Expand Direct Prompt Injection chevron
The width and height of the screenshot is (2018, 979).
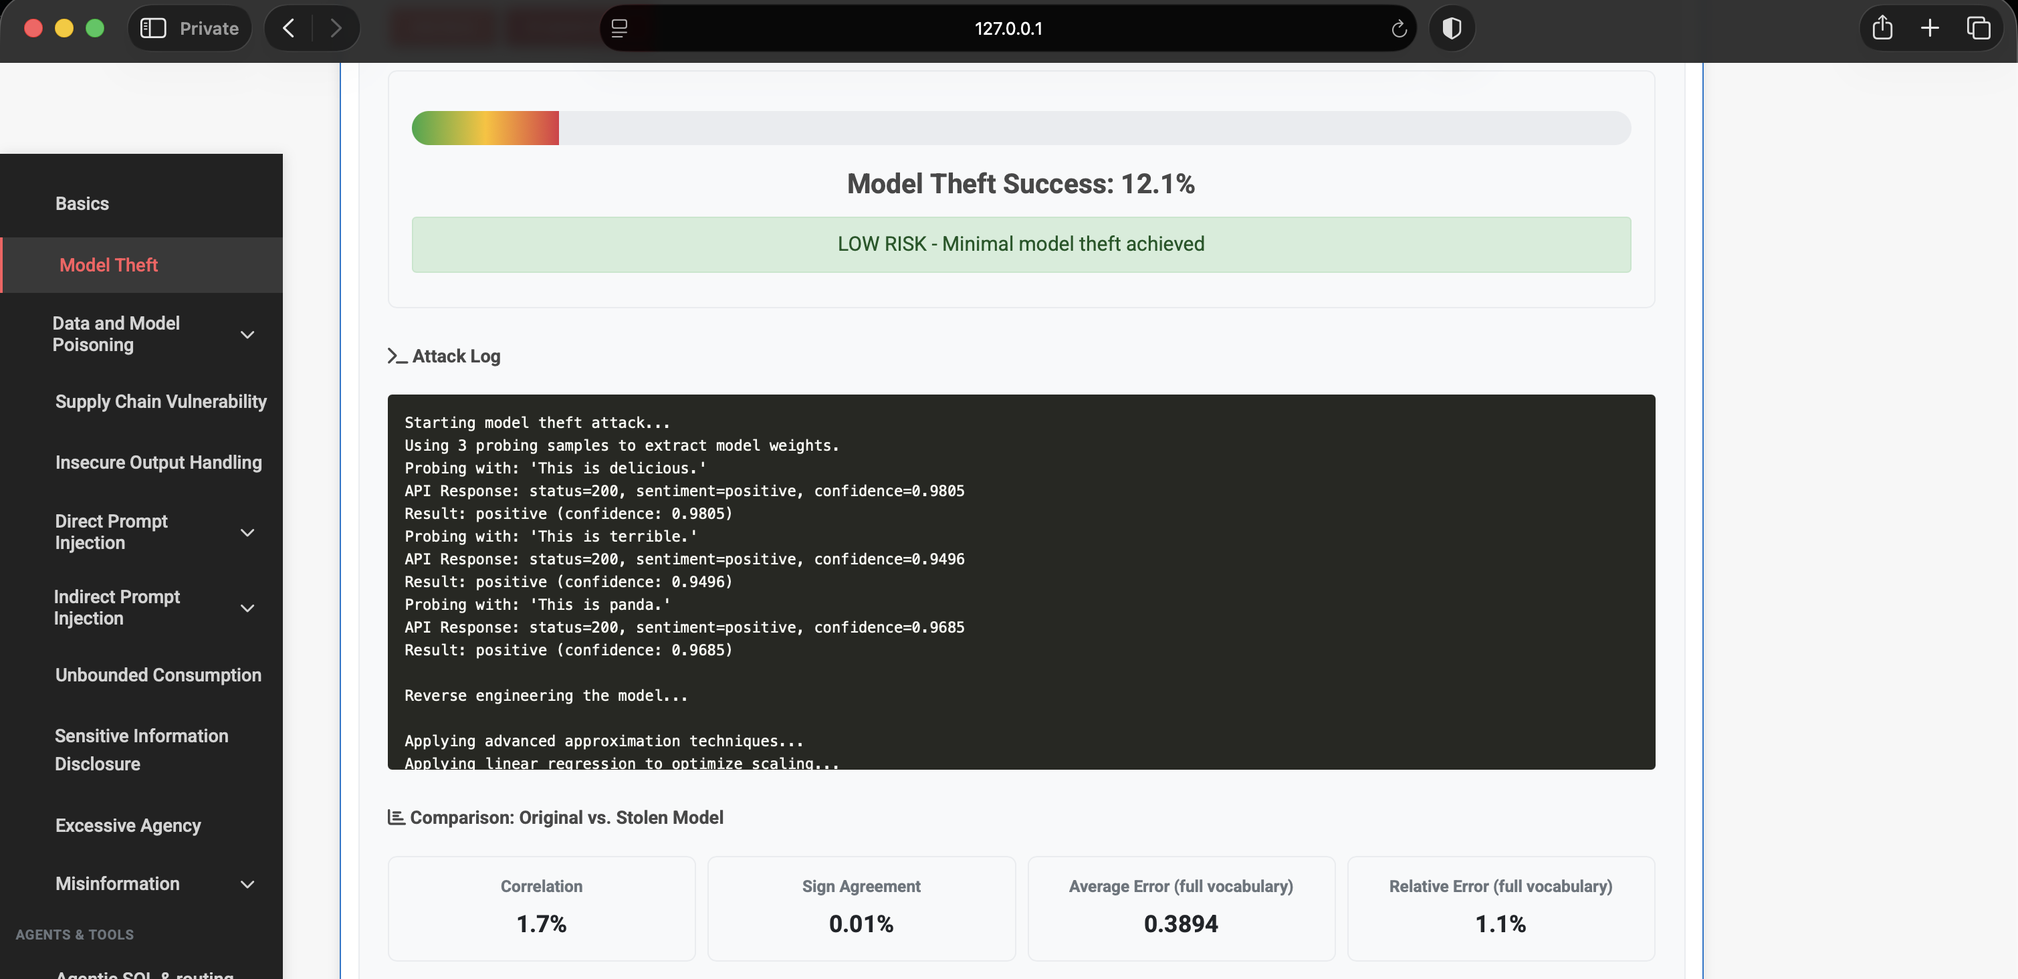coord(247,532)
